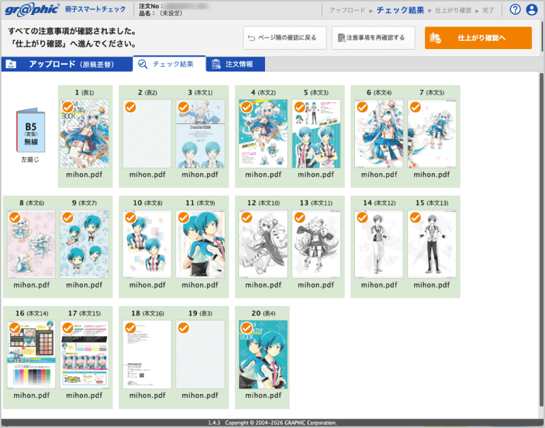Open page 9 (本文7) thumbnail
This screenshot has width=545, height=428.
[84, 244]
